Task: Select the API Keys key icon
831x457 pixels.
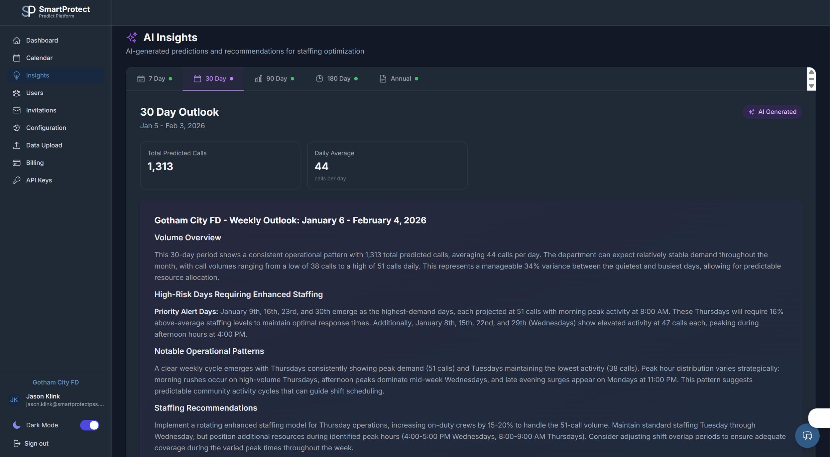Action: (x=17, y=180)
